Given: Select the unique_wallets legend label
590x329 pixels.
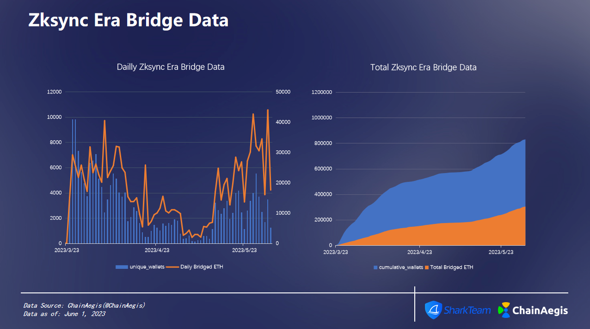Looking at the screenshot, I should [147, 267].
